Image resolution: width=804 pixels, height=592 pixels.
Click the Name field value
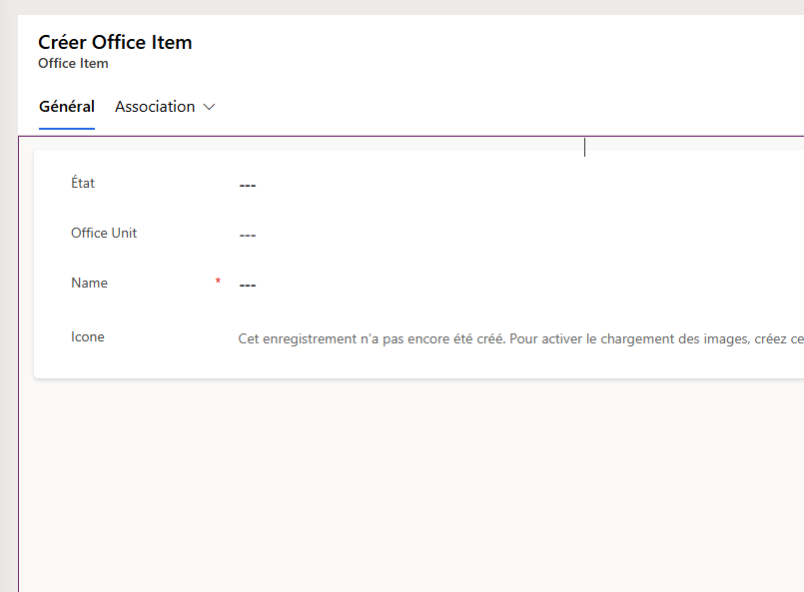click(518, 285)
